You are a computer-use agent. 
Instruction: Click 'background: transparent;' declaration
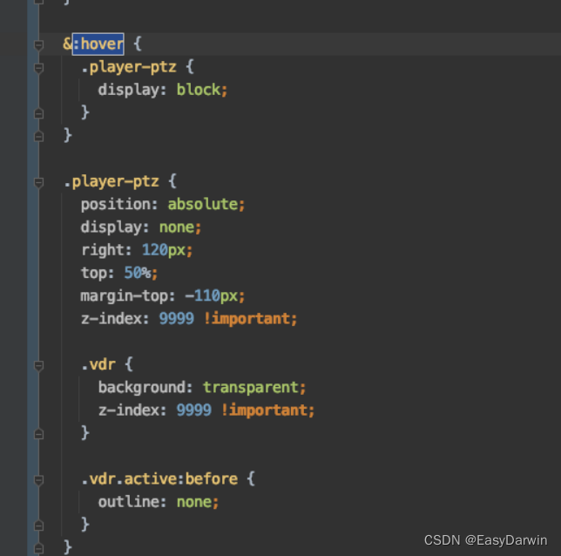tap(202, 388)
